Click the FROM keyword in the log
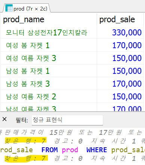Viewport: 145px width, 165px height. [49, 150]
